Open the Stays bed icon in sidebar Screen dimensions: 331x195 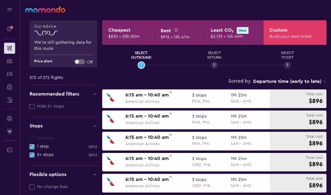(10, 61)
